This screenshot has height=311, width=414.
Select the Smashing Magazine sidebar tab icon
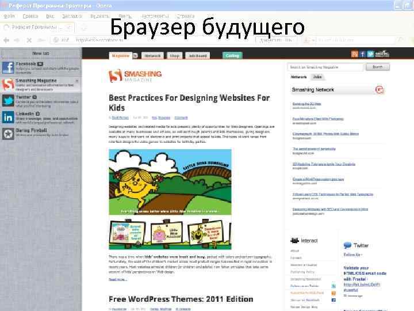(8, 84)
